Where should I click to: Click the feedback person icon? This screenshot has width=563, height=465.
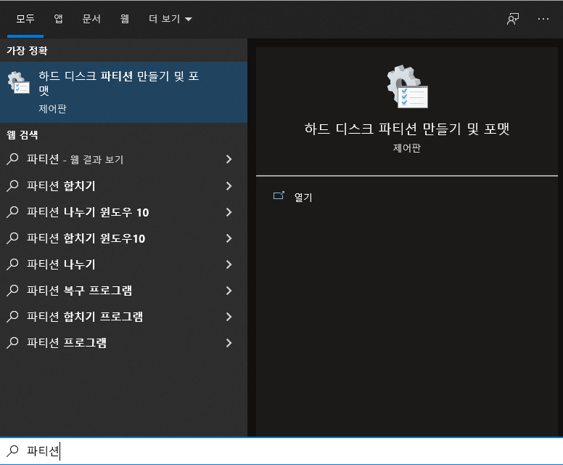(513, 19)
